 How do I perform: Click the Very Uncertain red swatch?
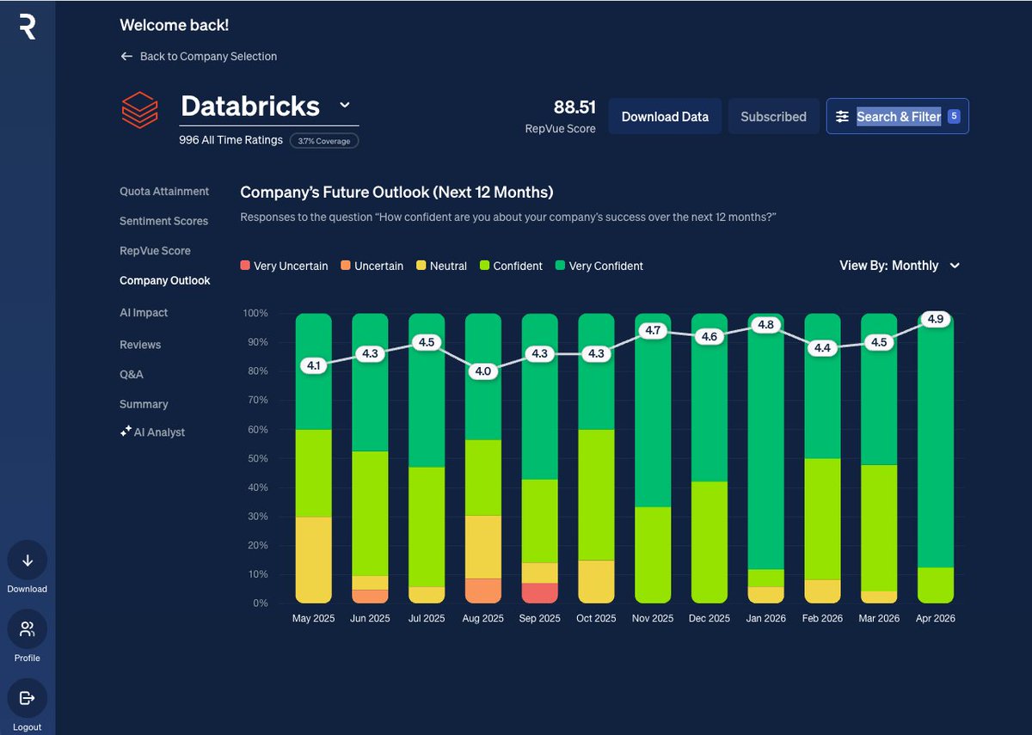[245, 266]
